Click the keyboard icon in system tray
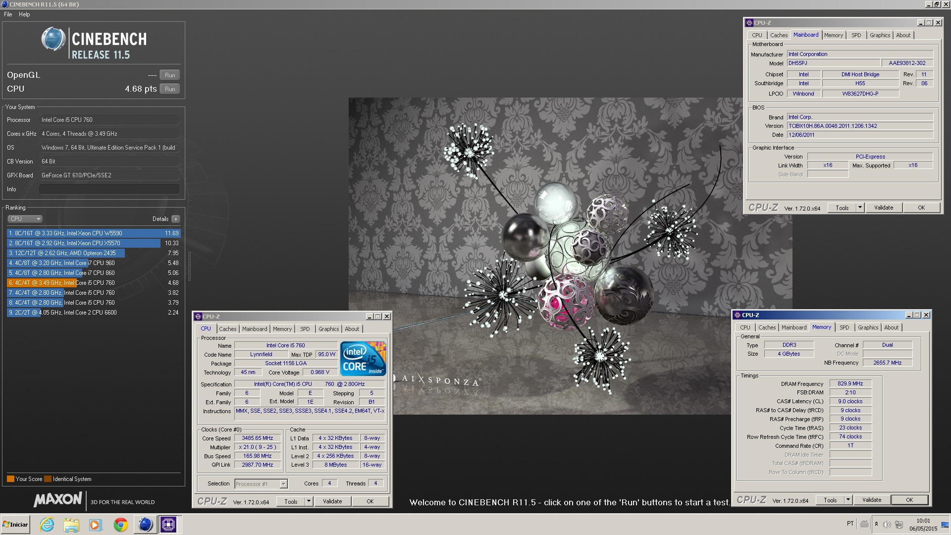951x535 pixels. 864,524
